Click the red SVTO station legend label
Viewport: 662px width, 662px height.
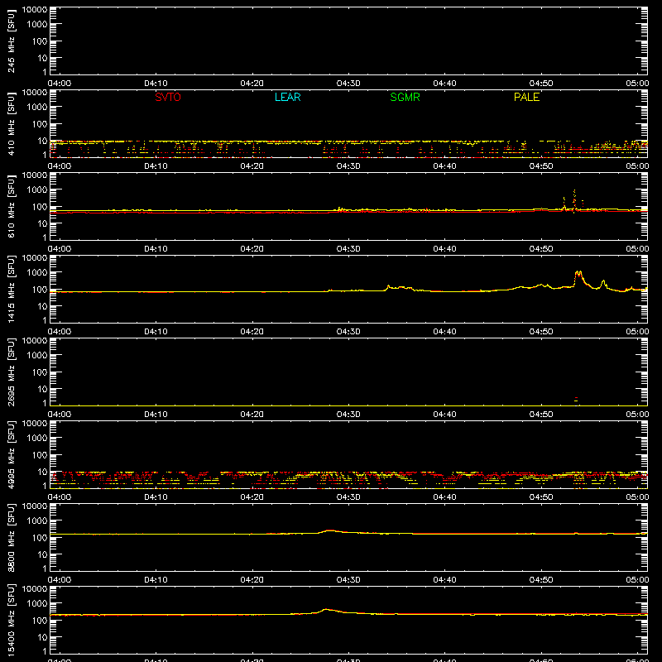click(168, 97)
